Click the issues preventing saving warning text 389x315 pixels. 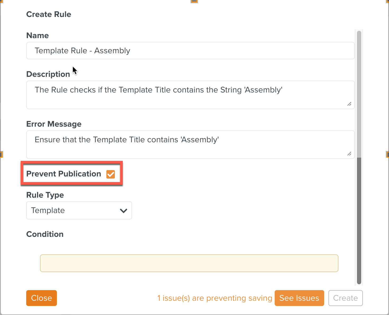pos(215,298)
